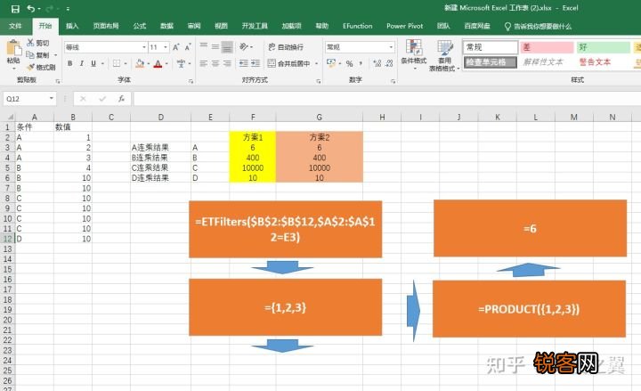Align cell text to top
The width and height of the screenshot is (641, 391).
click(x=204, y=46)
